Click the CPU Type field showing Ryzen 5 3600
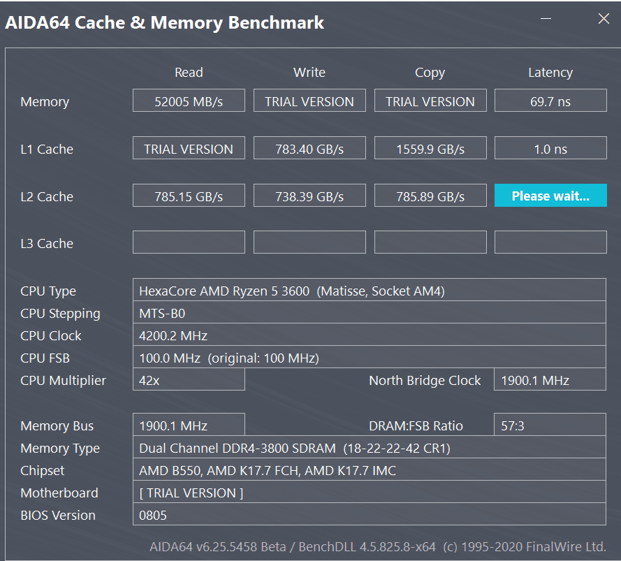Viewport: 621px width, 561px height. click(x=369, y=290)
